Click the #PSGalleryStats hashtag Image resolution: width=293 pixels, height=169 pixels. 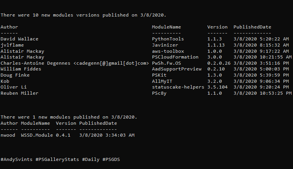click(x=57, y=159)
